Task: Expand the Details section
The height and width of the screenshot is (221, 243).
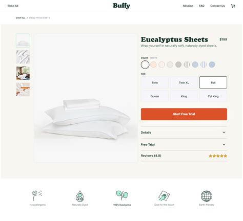Action: (184, 132)
